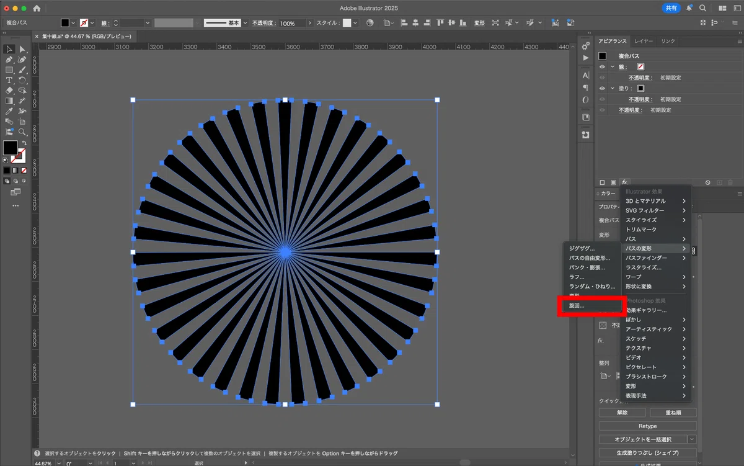Hide the 塗り attribute in Appearance panel
Screen dimensions: 744x466
pos(602,89)
